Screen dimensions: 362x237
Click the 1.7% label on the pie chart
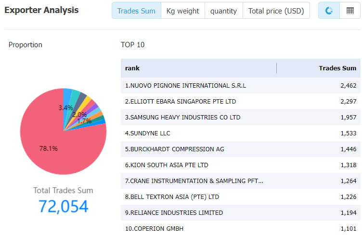pos(84,121)
